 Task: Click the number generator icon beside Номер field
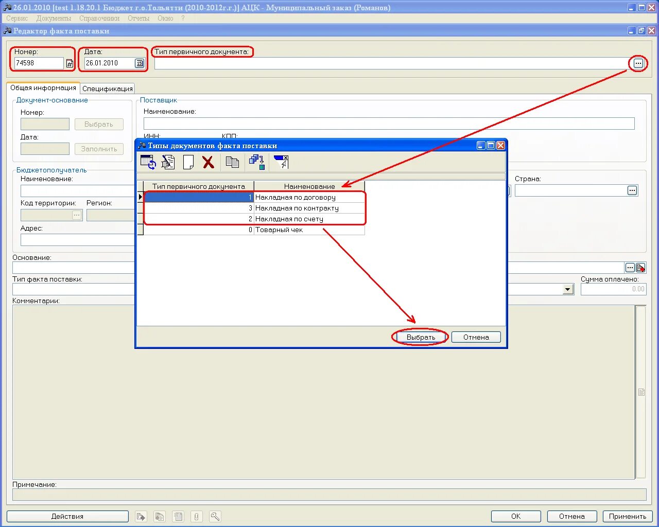coord(70,63)
